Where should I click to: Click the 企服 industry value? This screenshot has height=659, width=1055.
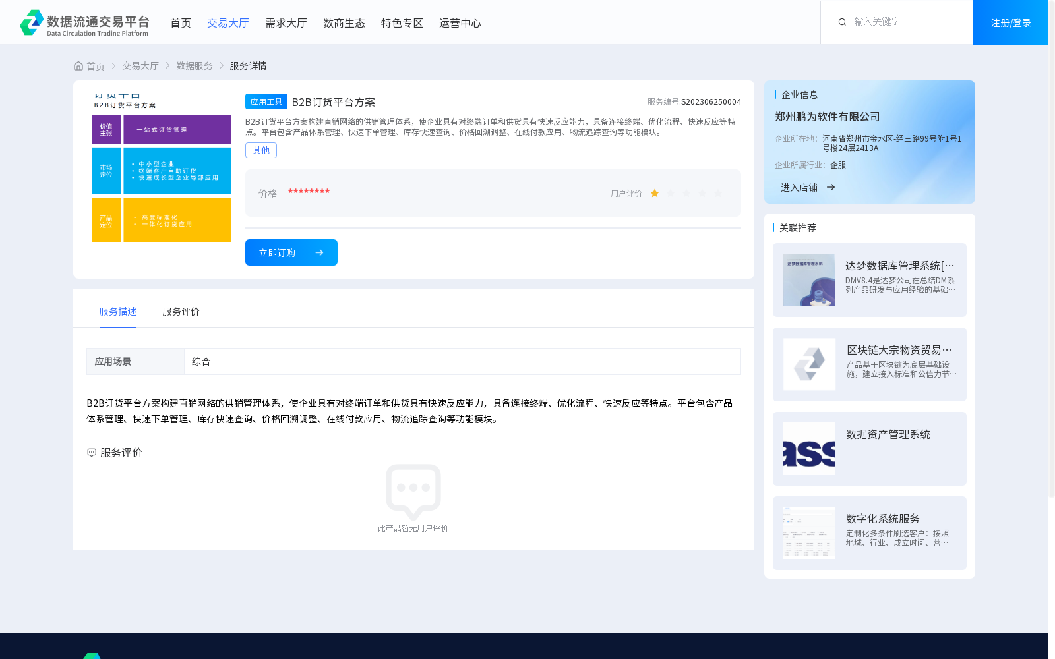(x=838, y=165)
